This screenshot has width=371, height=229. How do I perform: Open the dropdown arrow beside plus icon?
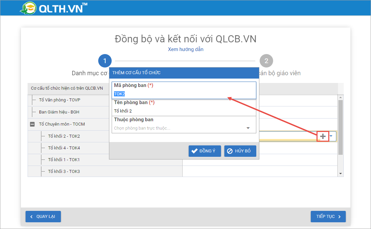(x=331, y=136)
